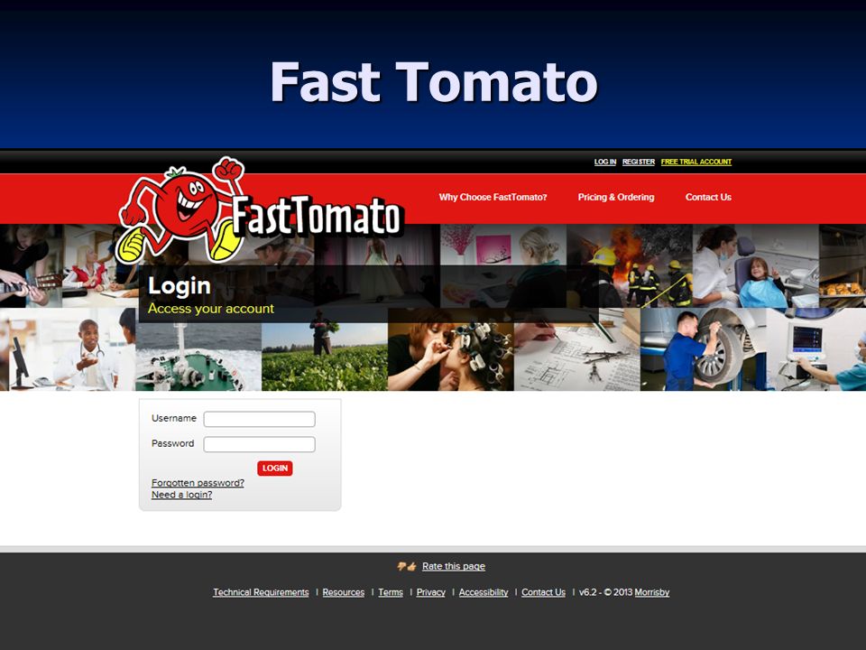The height and width of the screenshot is (650, 866).
Task: Click the thumbs up/down rate icon
Action: click(407, 566)
